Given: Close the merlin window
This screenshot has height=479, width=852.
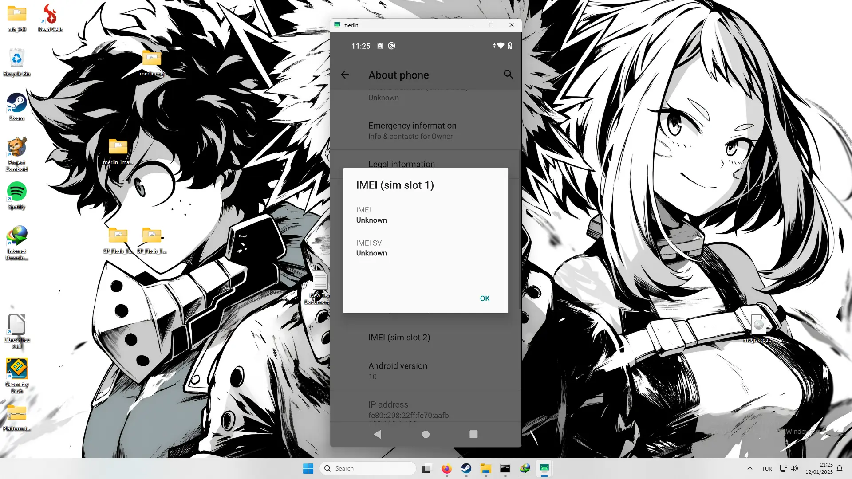Looking at the screenshot, I should pyautogui.click(x=512, y=25).
